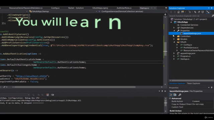Click the search magnifier icon in Solution Explorer
The width and height of the screenshot is (214, 120).
click(x=213, y=16)
